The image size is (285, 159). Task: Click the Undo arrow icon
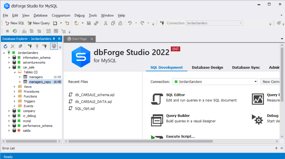click(130, 23)
